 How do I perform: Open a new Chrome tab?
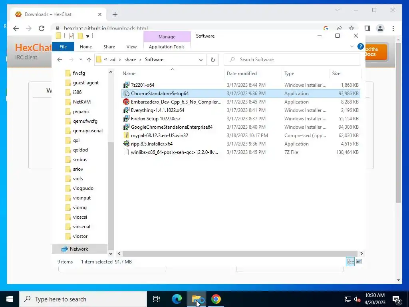(115, 14)
